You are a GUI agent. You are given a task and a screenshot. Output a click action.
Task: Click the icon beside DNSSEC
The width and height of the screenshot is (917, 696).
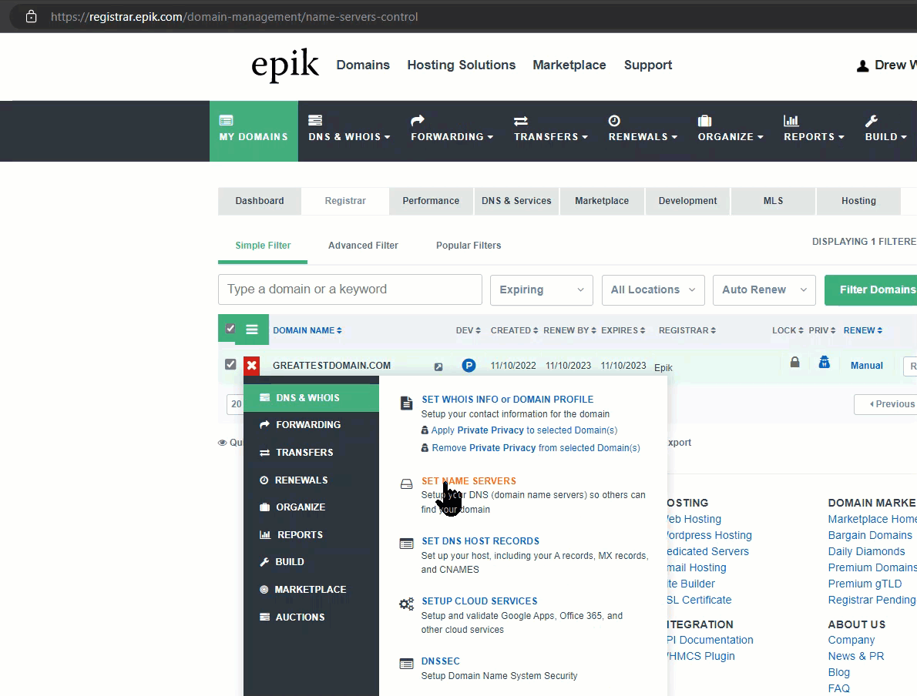coord(406,664)
